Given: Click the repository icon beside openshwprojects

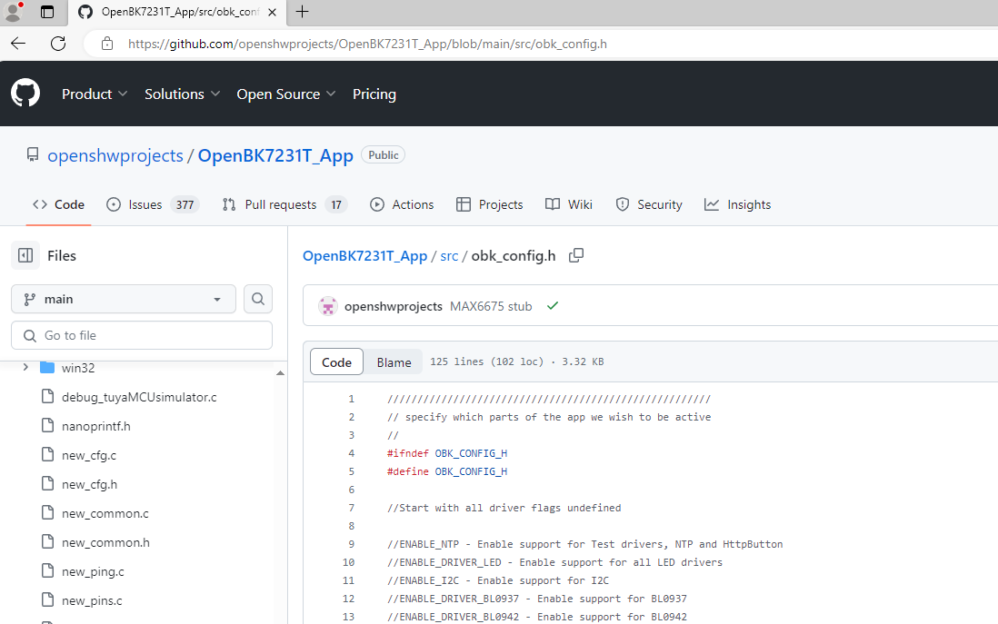Looking at the screenshot, I should (33, 154).
